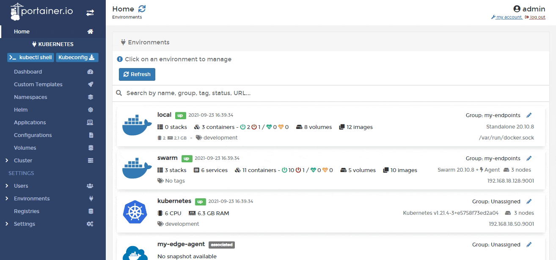This screenshot has width=556, height=260.
Task: Expand the Environments menu chevron
Action: pos(7,199)
